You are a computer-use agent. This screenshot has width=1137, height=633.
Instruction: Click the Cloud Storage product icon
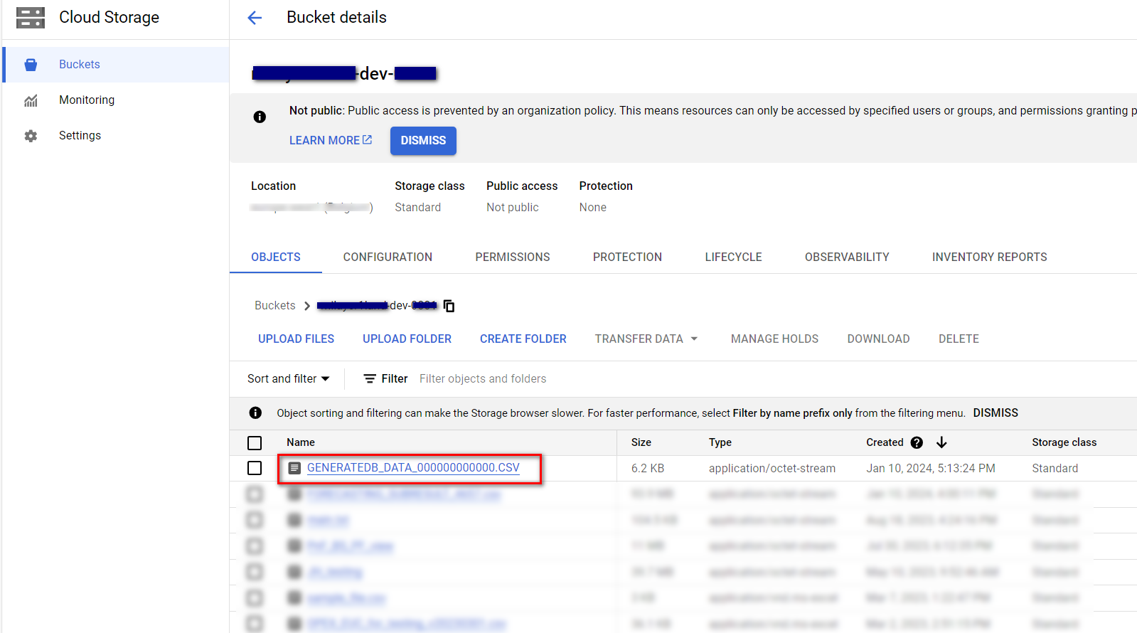point(31,18)
